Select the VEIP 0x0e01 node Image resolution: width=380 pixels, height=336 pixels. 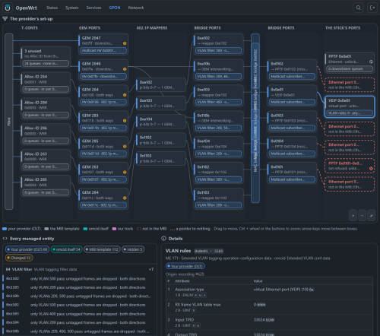[x=350, y=106]
